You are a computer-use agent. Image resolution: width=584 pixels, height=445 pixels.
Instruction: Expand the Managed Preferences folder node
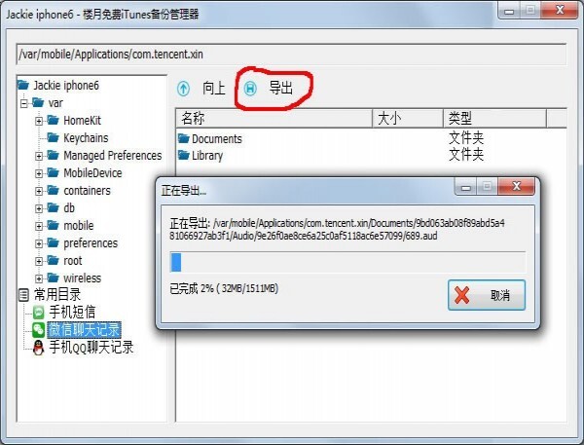click(39, 156)
